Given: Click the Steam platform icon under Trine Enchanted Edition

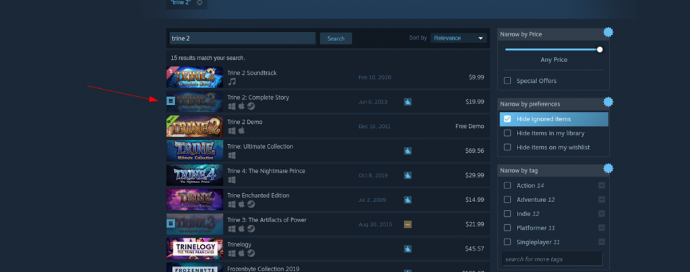Looking at the screenshot, I should [251, 204].
